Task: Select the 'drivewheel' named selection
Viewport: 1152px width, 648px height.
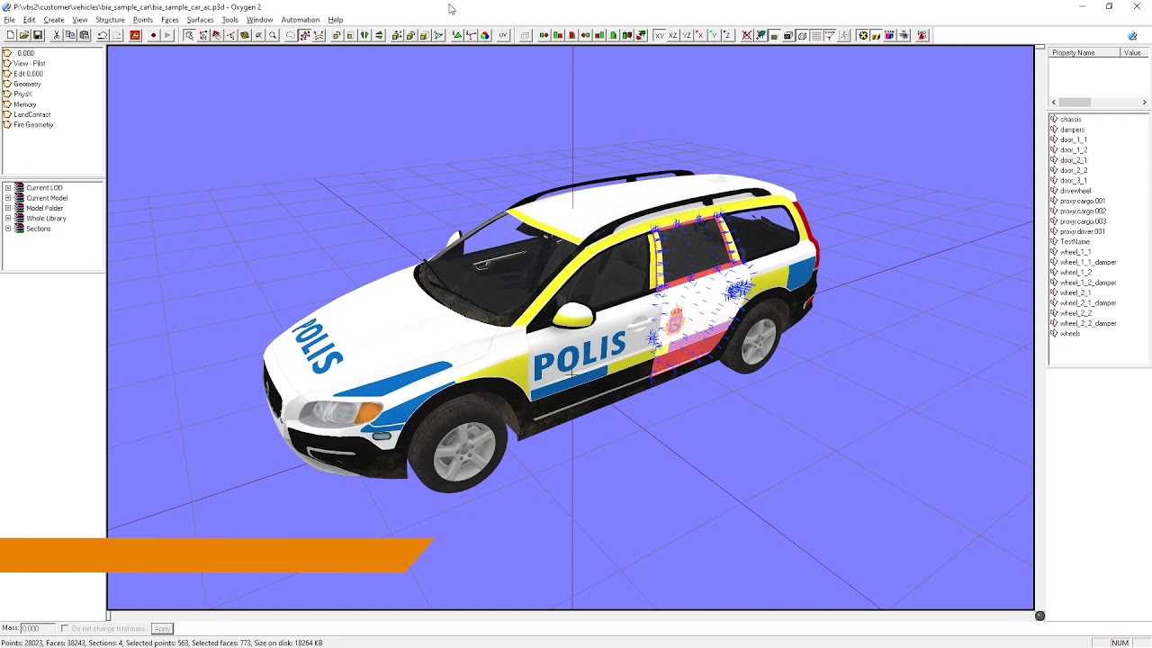Action: point(1075,191)
